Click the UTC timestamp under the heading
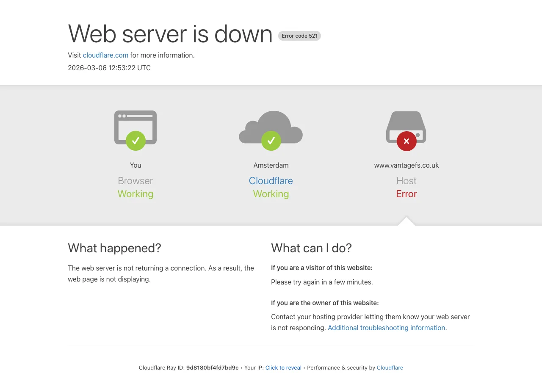The height and width of the screenshot is (381, 542). coord(109,68)
